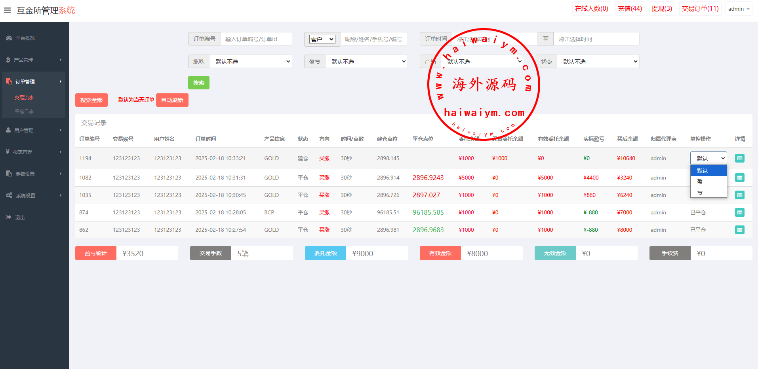Open 交易流水 in the sidebar submenu
Screen dimensions: 758x369
pos(24,98)
